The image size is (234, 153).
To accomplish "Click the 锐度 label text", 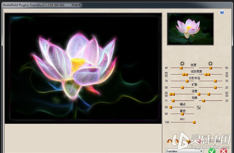I will [193, 65].
